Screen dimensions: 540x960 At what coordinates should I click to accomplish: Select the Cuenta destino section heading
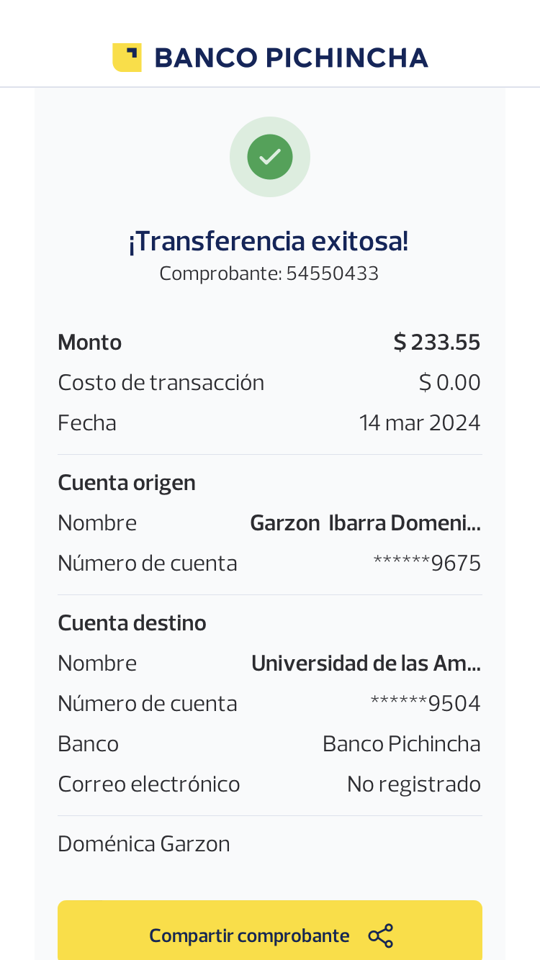point(132,622)
